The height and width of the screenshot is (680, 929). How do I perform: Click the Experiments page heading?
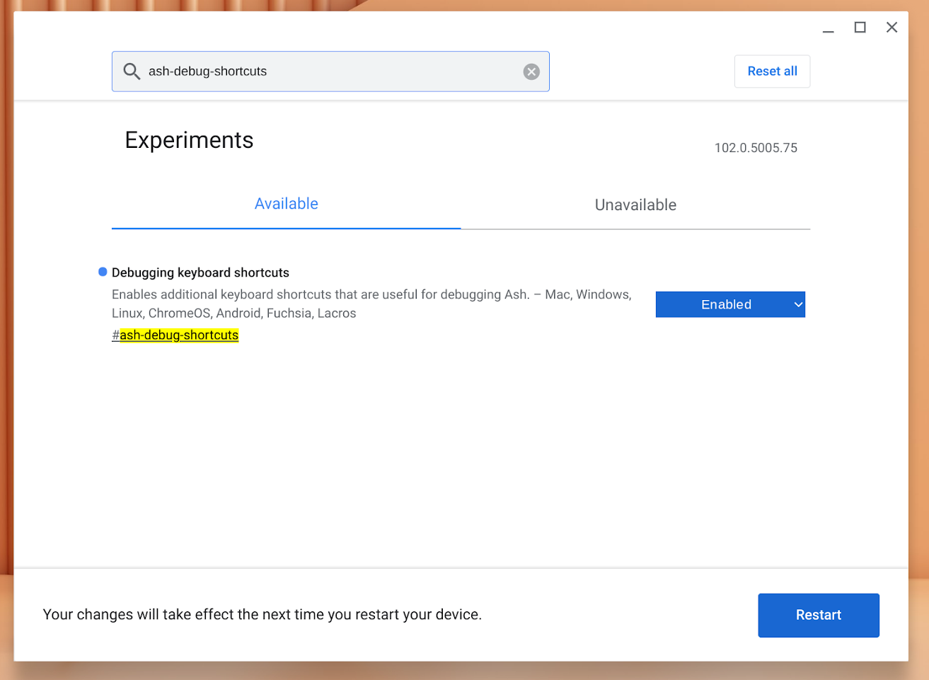[189, 139]
